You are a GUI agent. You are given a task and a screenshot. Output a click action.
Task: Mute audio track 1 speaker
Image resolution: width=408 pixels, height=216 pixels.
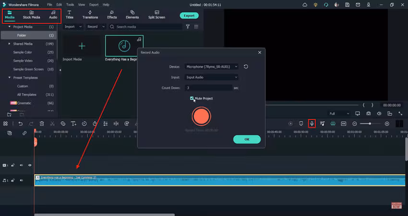21,180
